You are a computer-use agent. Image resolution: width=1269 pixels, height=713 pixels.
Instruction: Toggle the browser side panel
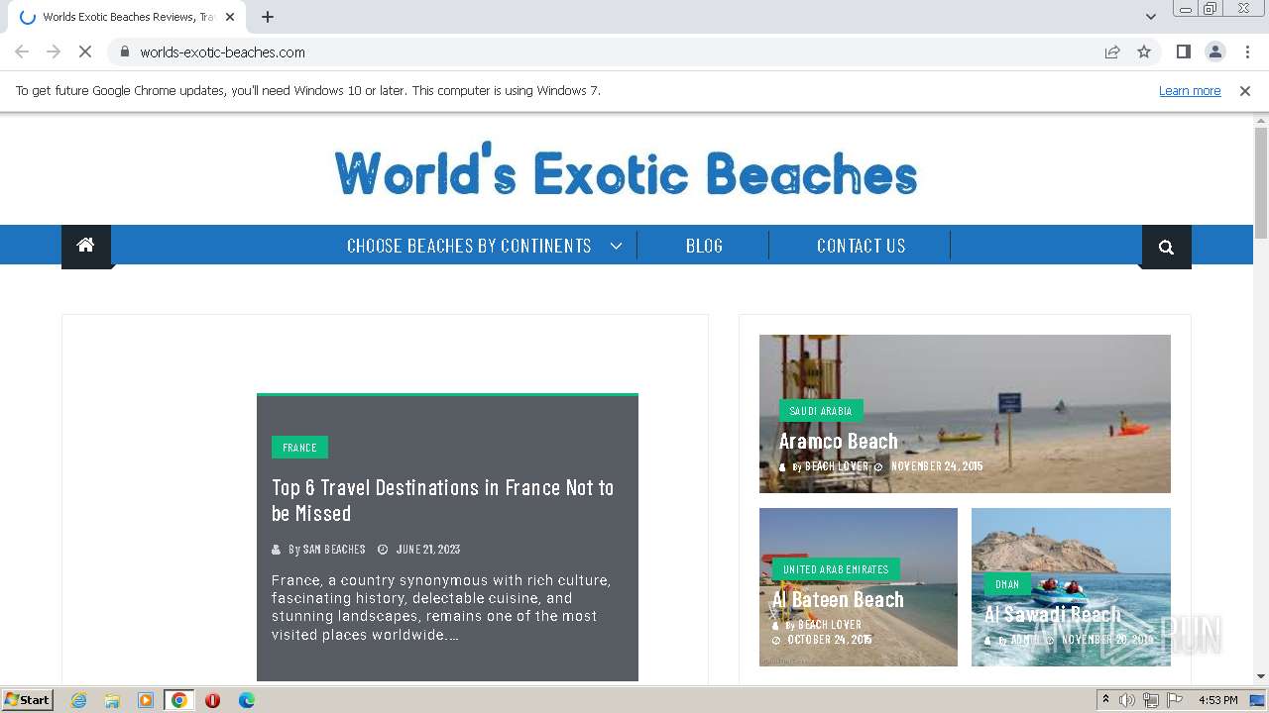(x=1183, y=52)
